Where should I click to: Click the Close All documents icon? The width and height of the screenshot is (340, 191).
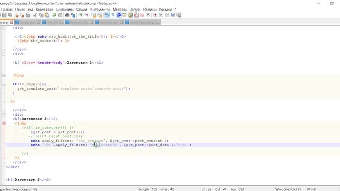[x=22, y=15]
